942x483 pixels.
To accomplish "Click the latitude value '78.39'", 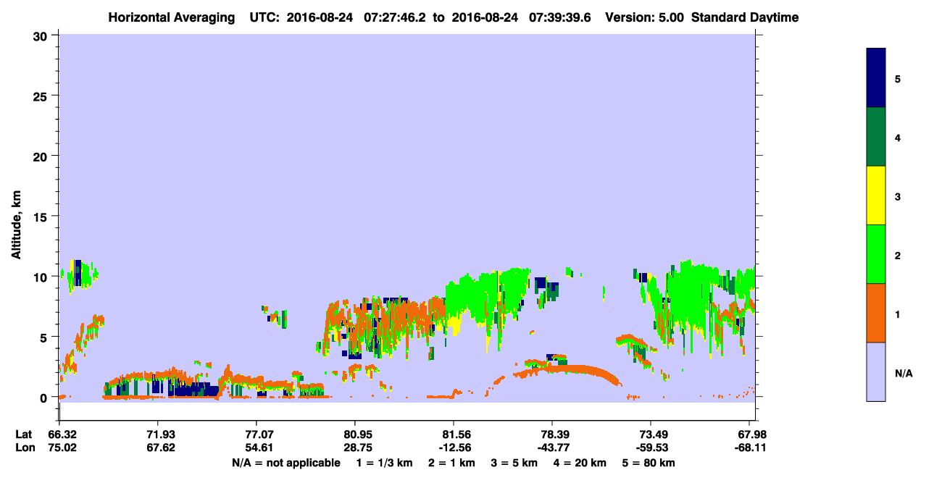I will click(x=552, y=434).
